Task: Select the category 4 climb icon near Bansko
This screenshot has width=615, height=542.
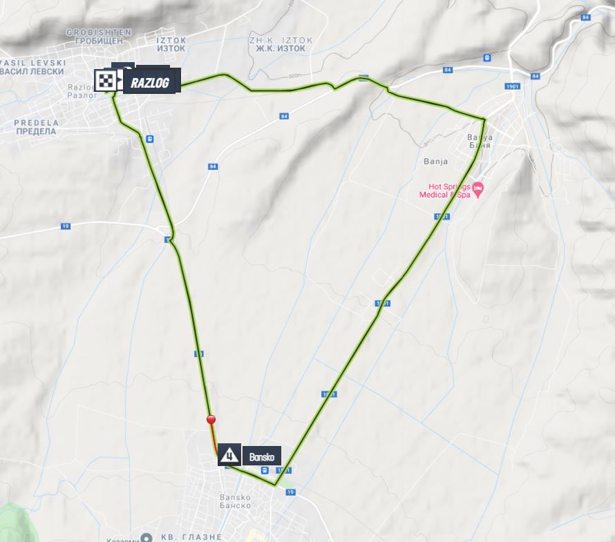Action: click(229, 454)
